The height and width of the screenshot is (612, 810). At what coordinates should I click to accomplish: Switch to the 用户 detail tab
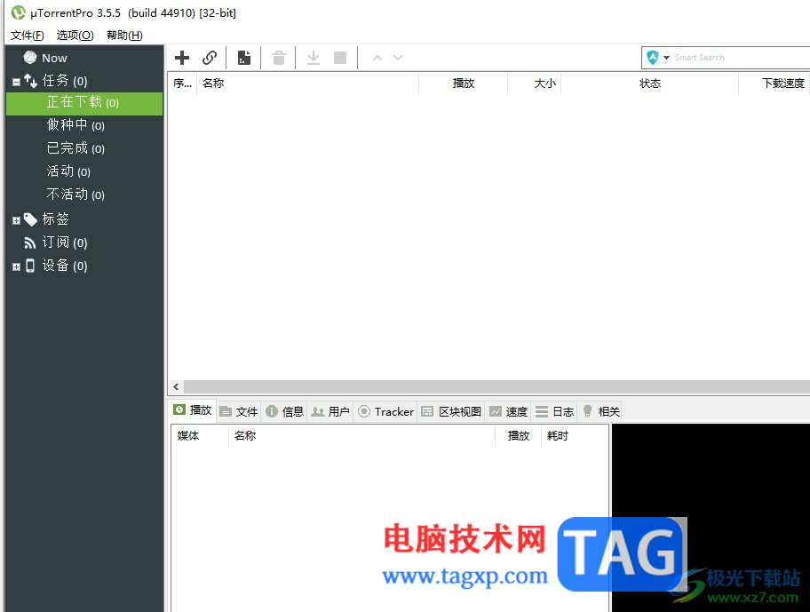pyautogui.click(x=330, y=411)
